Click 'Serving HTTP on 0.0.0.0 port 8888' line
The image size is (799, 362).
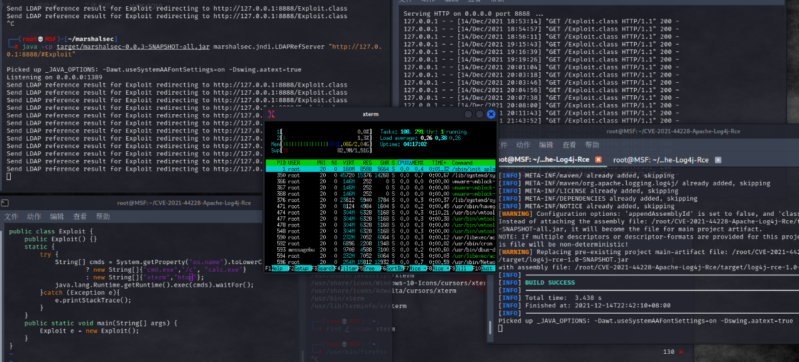tap(473, 13)
